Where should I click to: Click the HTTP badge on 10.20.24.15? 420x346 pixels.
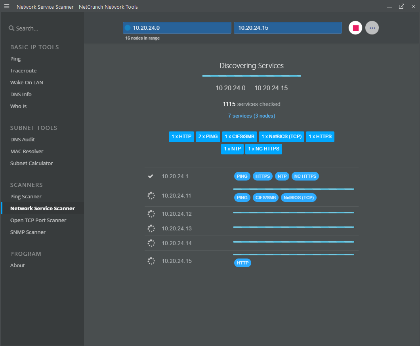(x=242, y=263)
